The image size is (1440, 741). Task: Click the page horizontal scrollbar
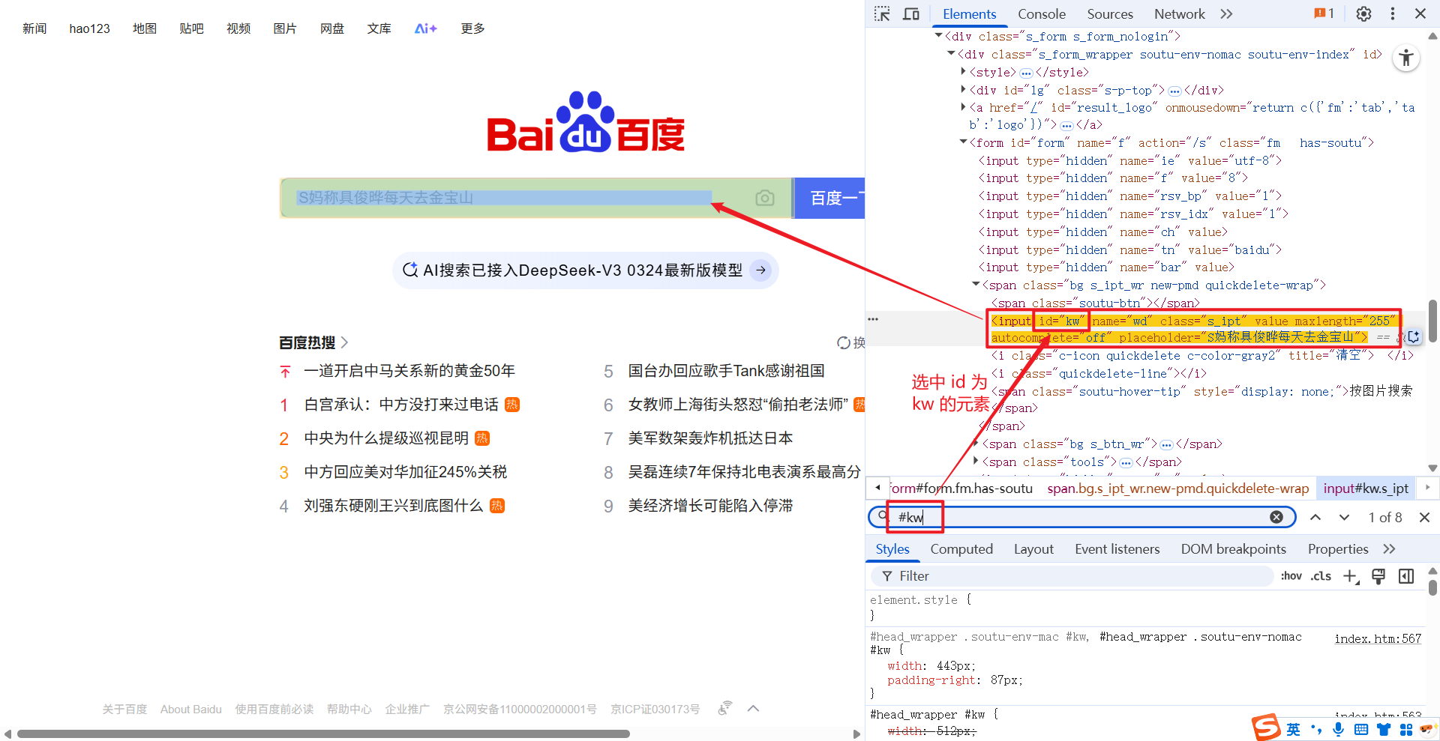click(322, 734)
